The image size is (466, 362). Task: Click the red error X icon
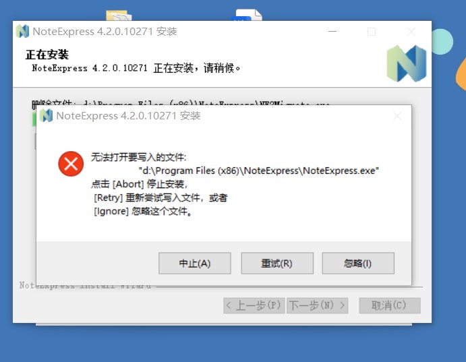pyautogui.click(x=71, y=164)
